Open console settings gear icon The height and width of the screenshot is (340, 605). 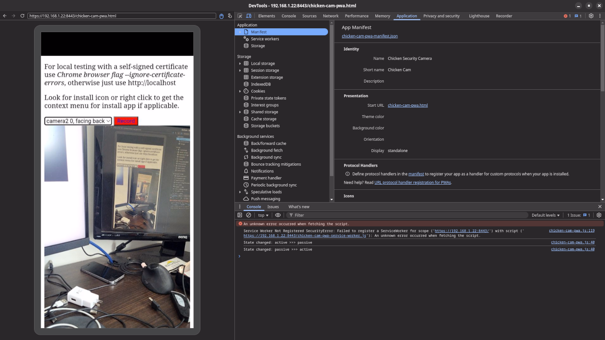599,215
